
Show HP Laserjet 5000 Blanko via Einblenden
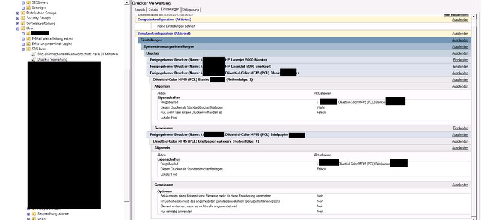click(461, 60)
